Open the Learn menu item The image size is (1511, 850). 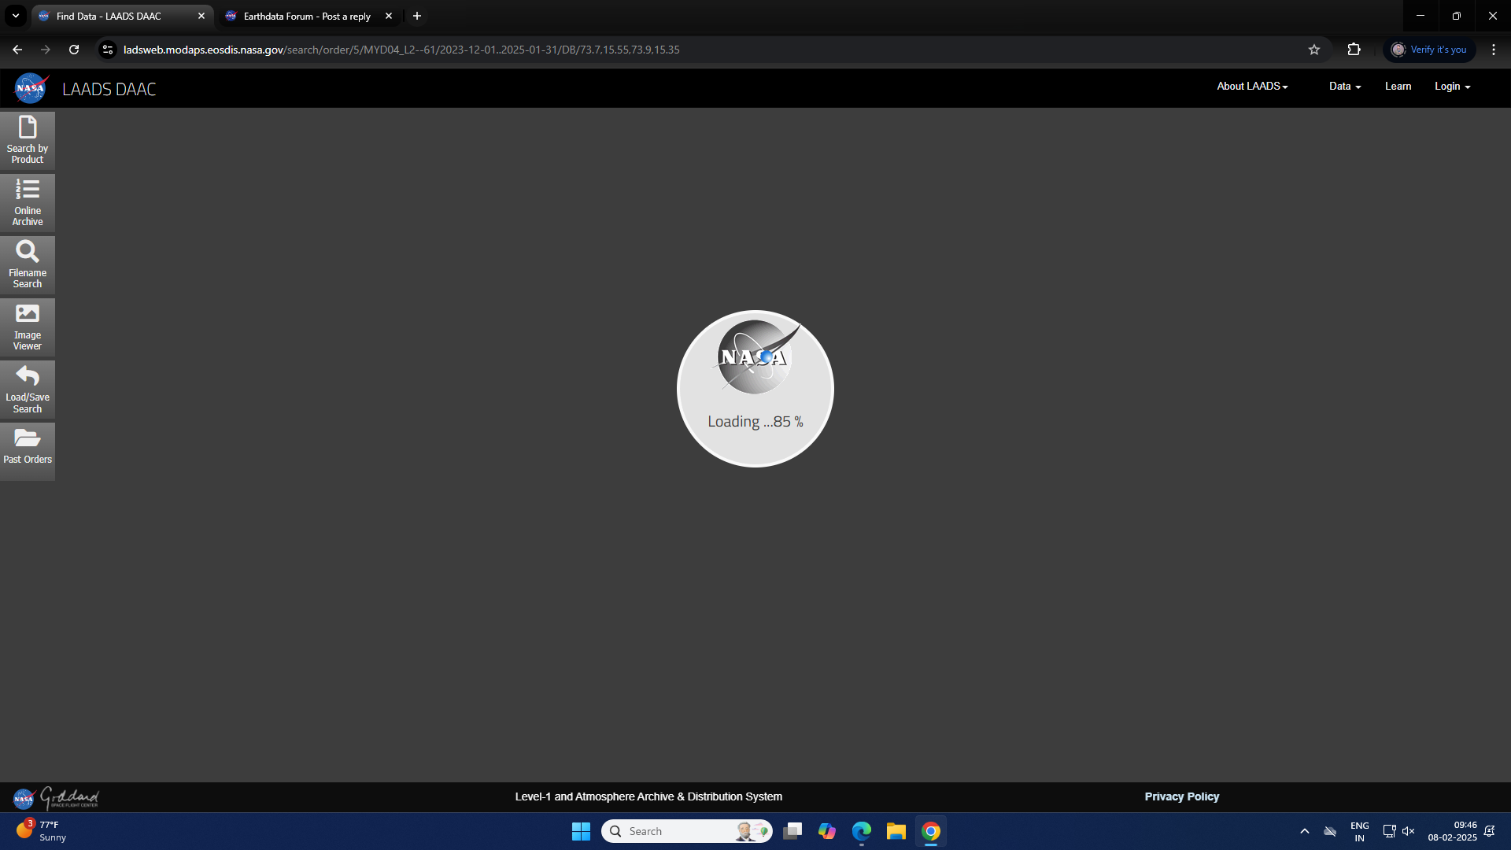pyautogui.click(x=1398, y=86)
